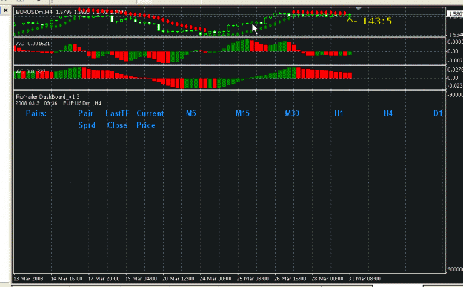Click the 0.00 level on the AO scale
463x287 pixels.
[453, 78]
